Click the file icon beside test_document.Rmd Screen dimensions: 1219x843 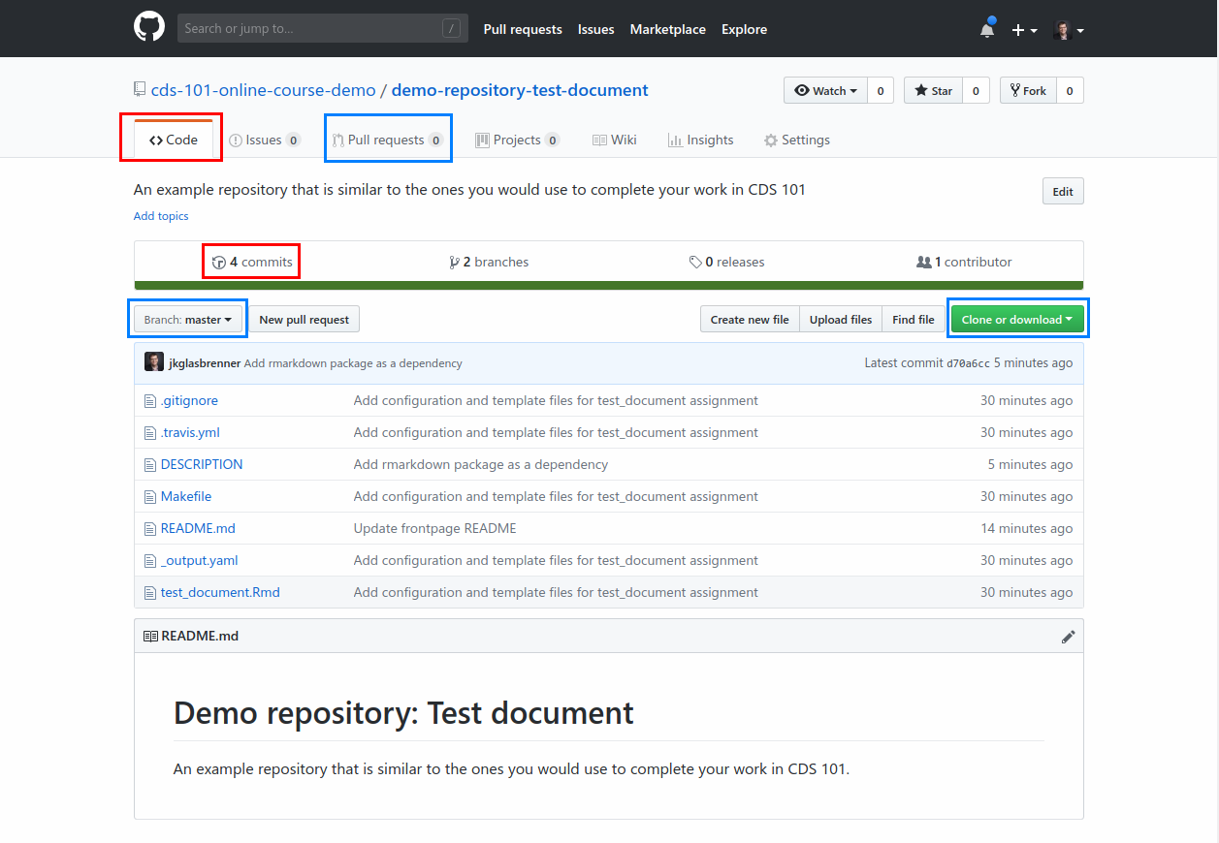point(150,592)
